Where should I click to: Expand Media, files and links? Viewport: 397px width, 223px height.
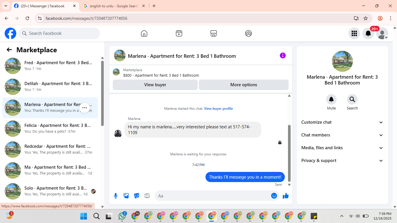[x=342, y=148]
